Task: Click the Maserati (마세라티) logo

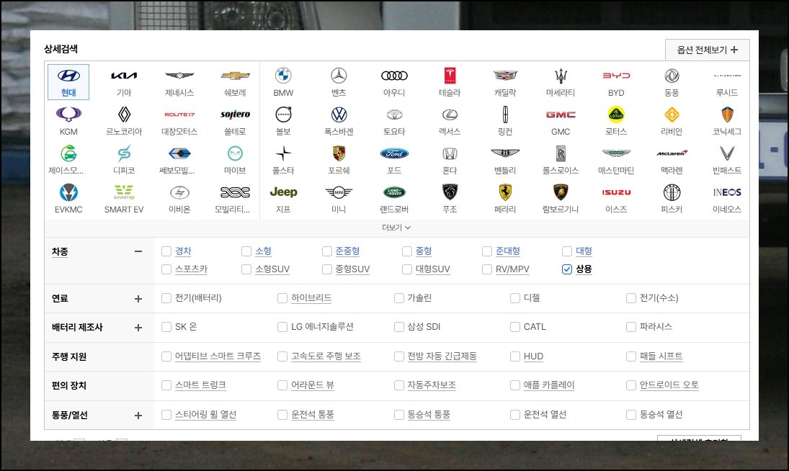Action: [x=561, y=76]
